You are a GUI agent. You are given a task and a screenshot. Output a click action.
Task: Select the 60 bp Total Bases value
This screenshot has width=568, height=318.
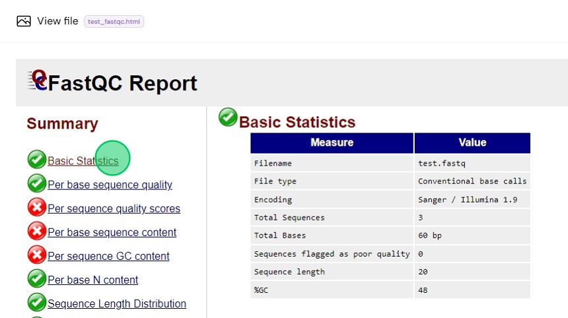429,236
